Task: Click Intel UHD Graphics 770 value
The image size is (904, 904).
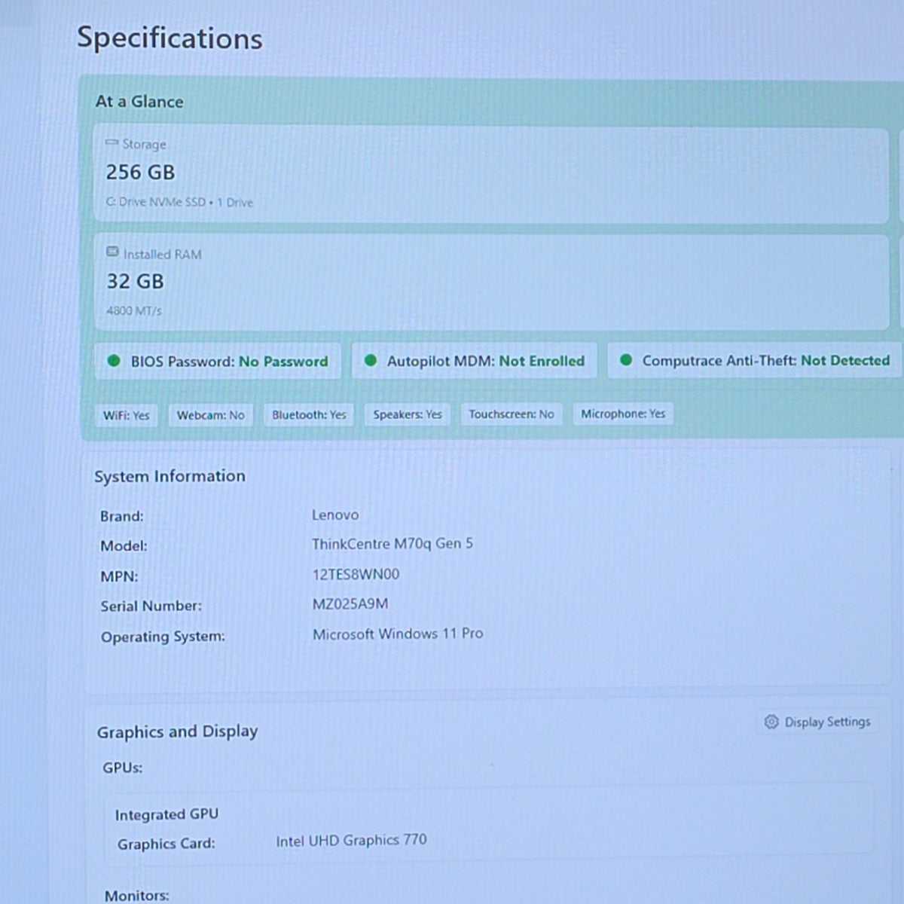Action: point(351,840)
